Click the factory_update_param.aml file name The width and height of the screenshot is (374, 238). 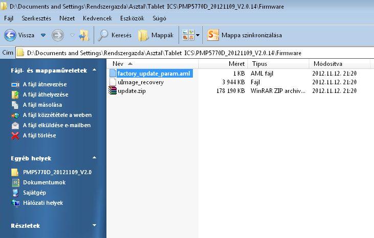click(x=154, y=74)
